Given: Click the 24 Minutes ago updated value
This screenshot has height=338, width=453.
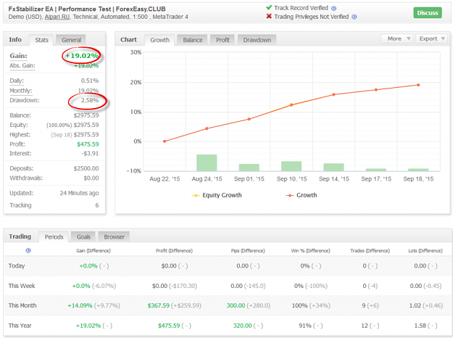Looking at the screenshot, I should (79, 193).
